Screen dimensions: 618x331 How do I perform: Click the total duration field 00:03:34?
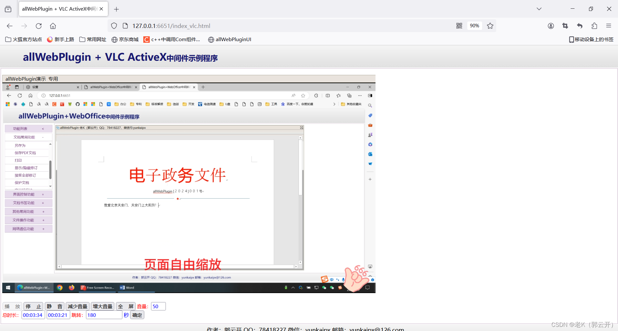pyautogui.click(x=33, y=315)
